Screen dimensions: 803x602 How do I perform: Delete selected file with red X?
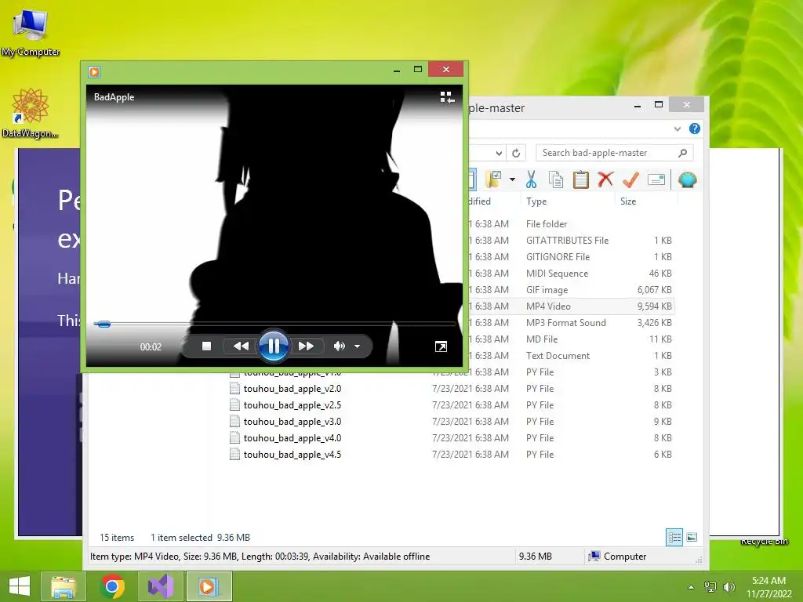coord(605,180)
